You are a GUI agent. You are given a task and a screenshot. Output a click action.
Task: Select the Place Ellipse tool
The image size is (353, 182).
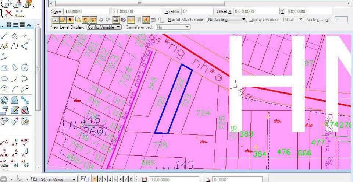click(4, 78)
